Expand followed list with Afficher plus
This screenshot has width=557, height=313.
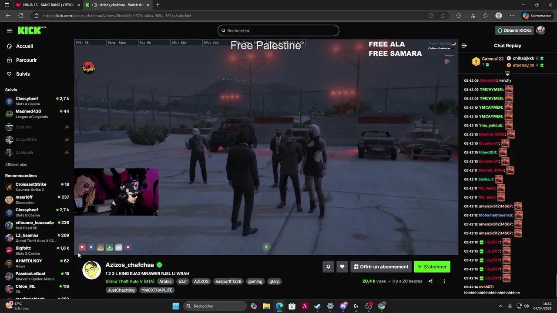click(x=16, y=164)
